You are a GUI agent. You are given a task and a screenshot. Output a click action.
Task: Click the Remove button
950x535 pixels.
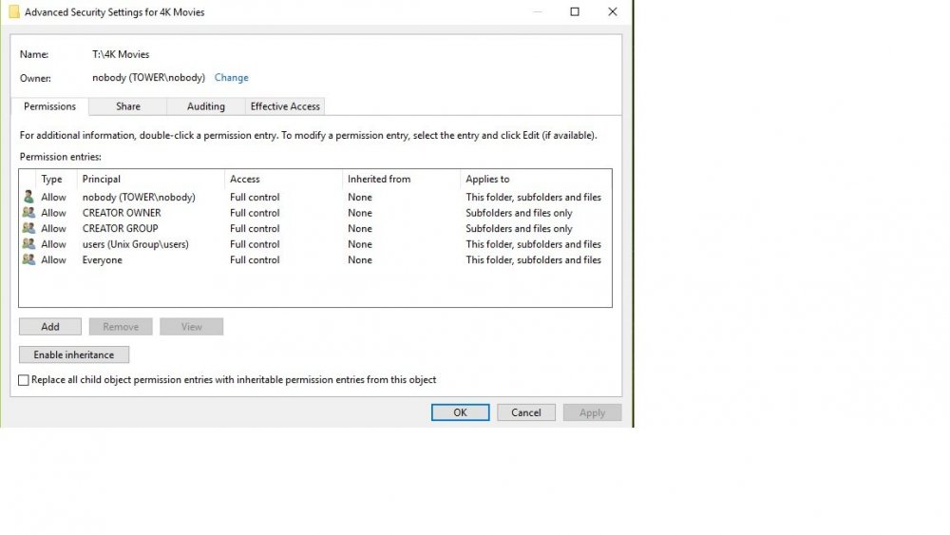pyautogui.click(x=121, y=327)
